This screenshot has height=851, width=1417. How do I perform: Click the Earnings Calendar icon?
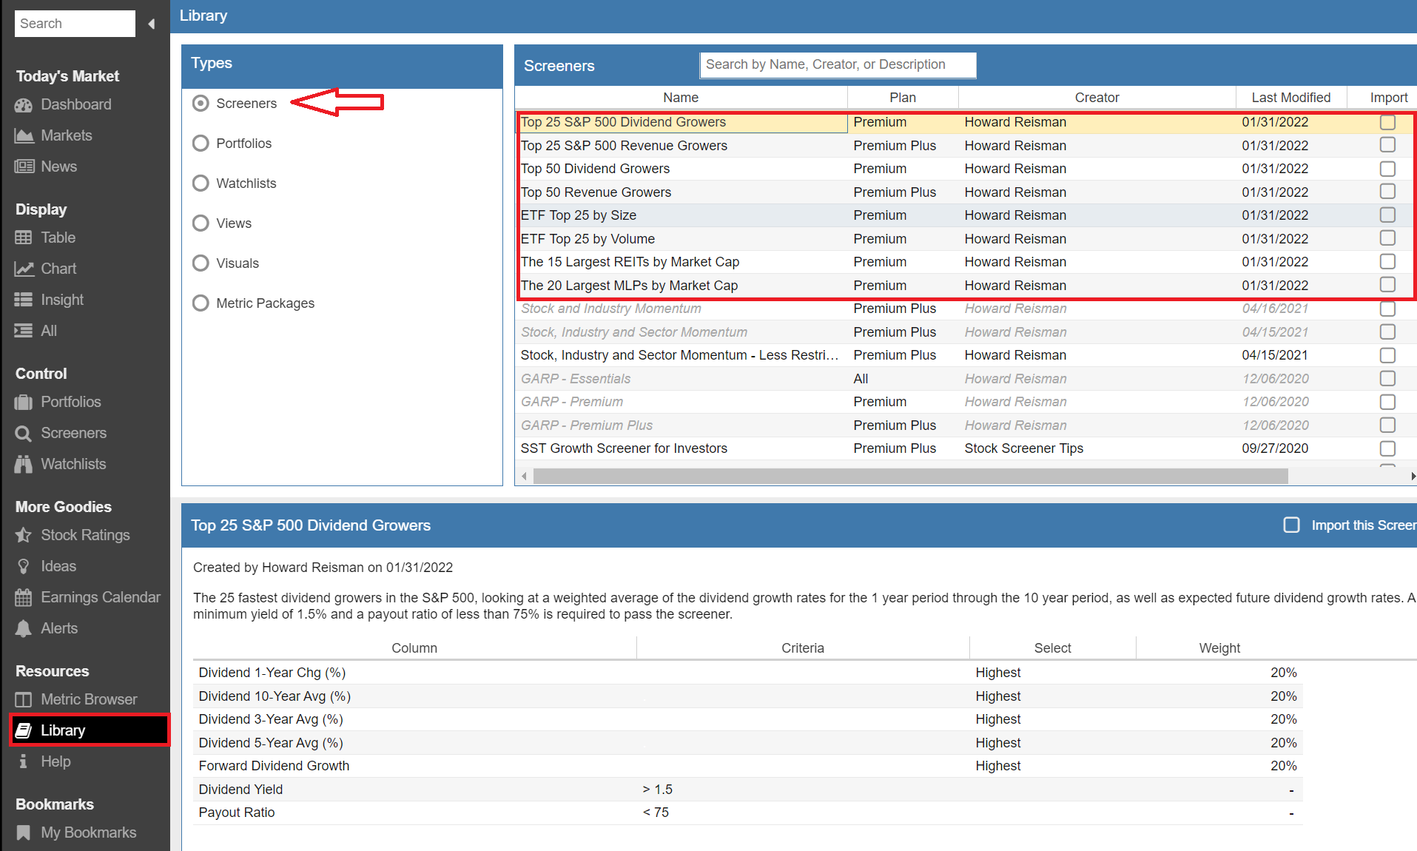(24, 598)
